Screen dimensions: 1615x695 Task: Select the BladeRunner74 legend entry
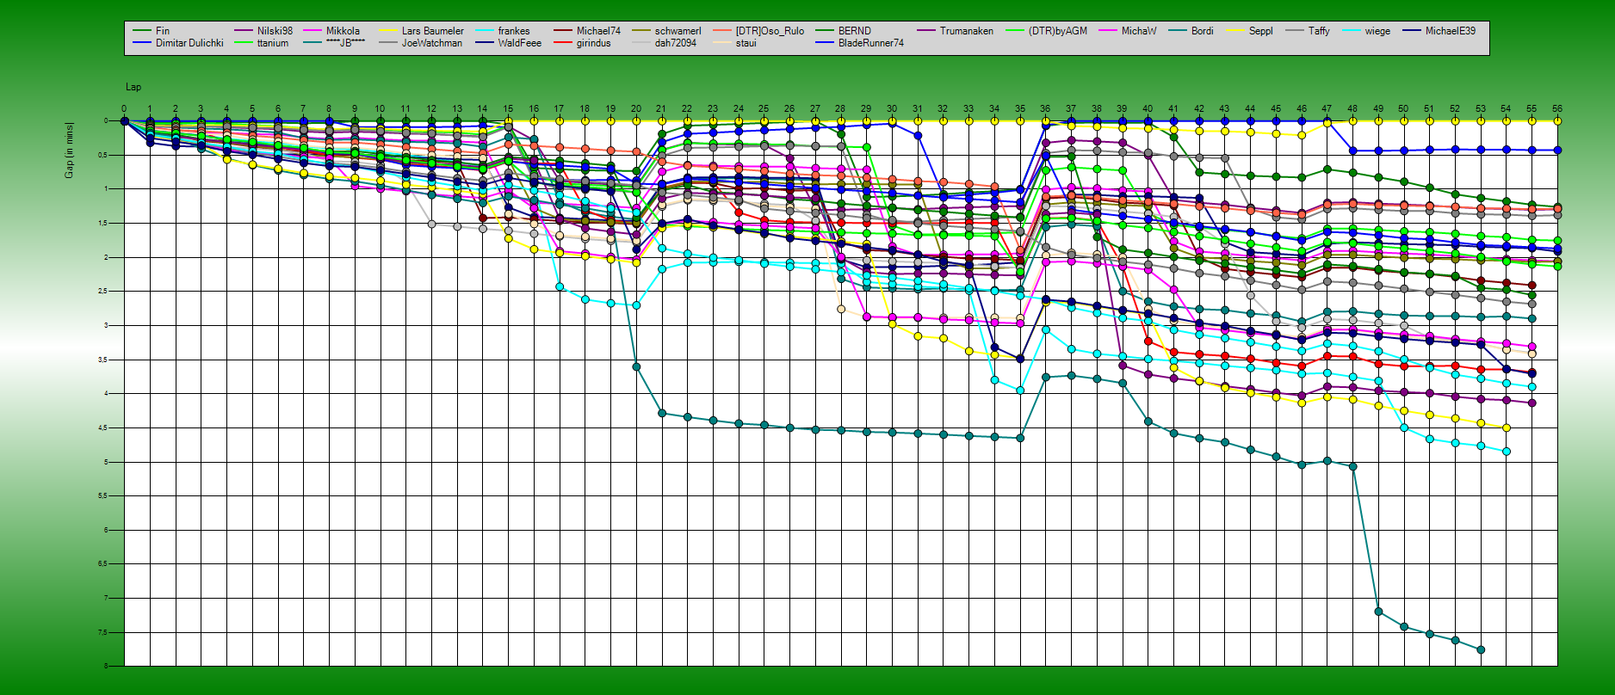(870, 43)
